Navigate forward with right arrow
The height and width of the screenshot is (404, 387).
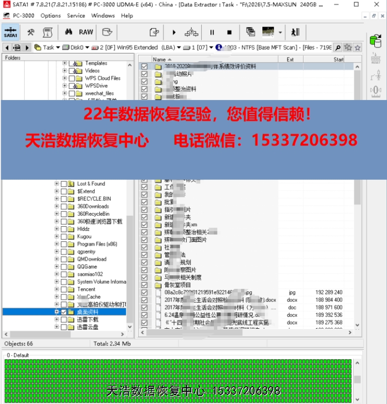tap(27, 47)
